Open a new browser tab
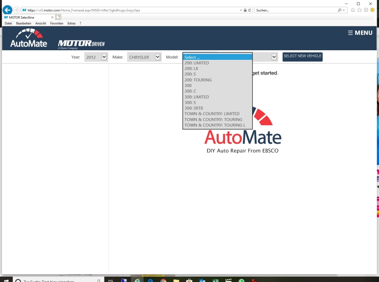This screenshot has height=282, width=379. (x=58, y=17)
